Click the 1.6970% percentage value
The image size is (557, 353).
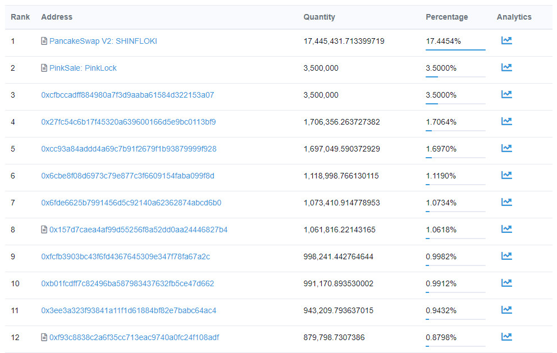pos(441,149)
